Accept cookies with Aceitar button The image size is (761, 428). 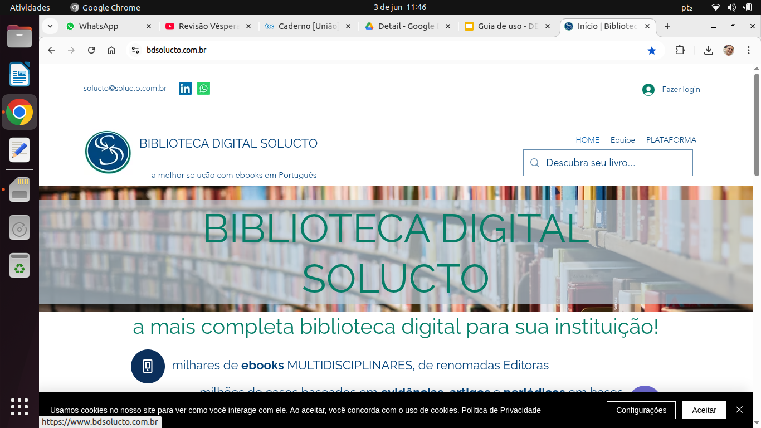coord(704,410)
